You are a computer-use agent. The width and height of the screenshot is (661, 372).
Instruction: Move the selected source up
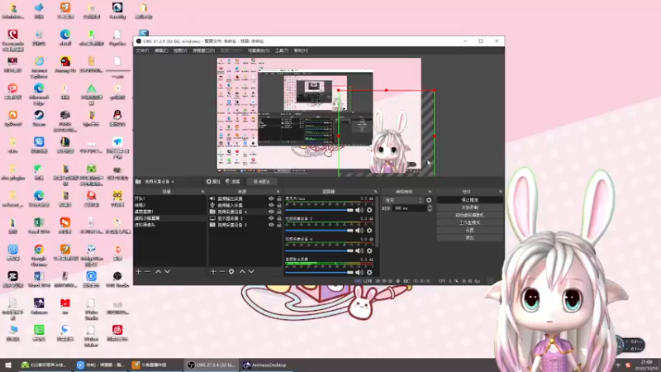point(242,272)
